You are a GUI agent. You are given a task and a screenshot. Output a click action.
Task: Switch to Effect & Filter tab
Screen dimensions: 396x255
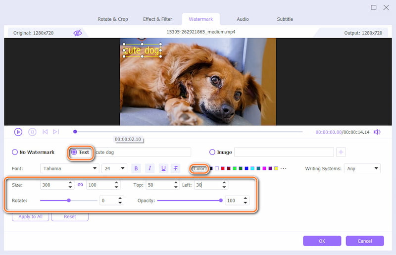[x=157, y=19]
